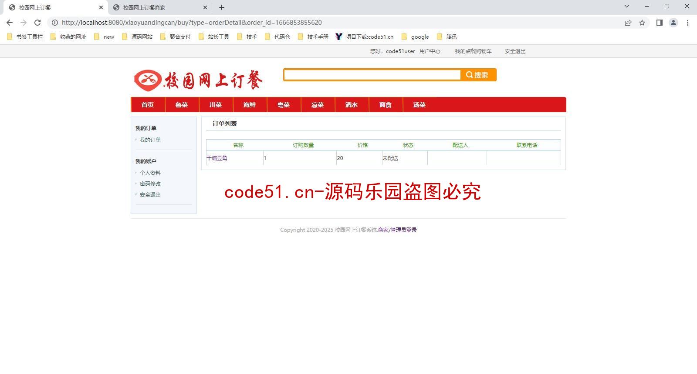Share this page icon
697x374 pixels.
click(x=628, y=23)
